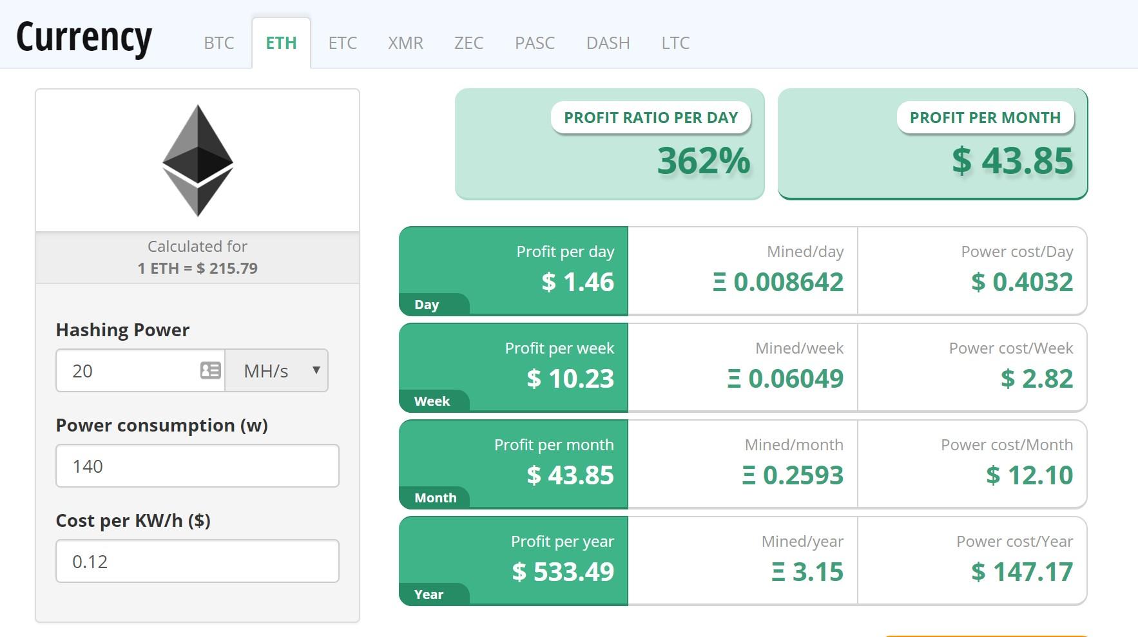The width and height of the screenshot is (1138, 637).
Task: Switch to the BTC currency tab
Action: 219,43
